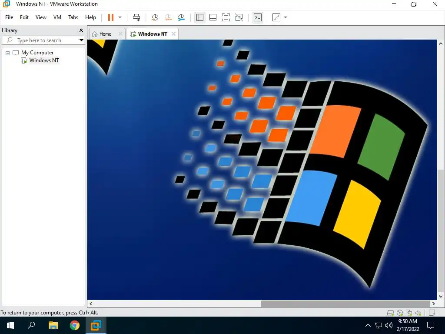Open the Help menu
This screenshot has width=445, height=334.
click(x=90, y=17)
